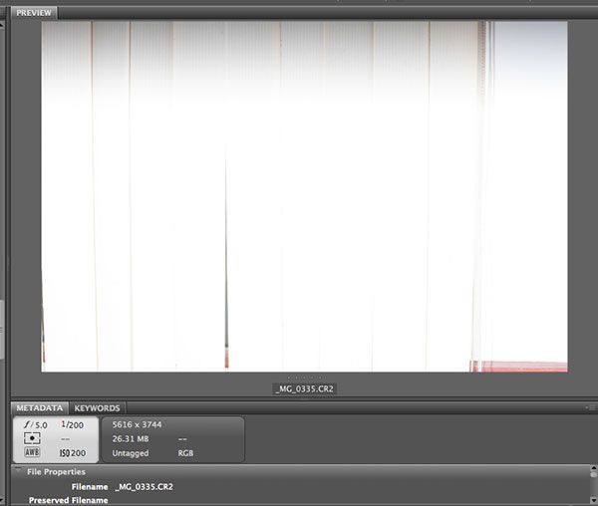Click the Untagged color profile label

(130, 453)
